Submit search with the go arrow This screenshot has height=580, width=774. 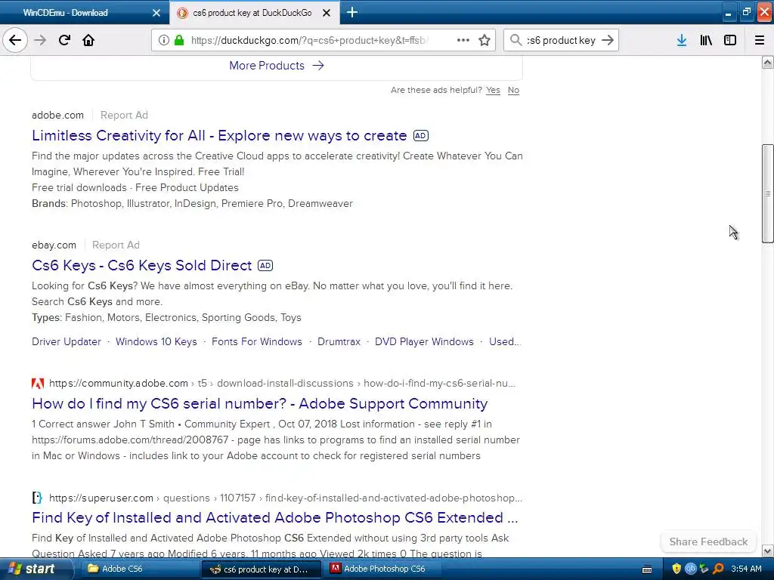coord(608,40)
